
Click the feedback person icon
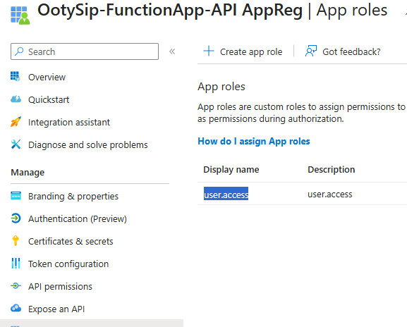311,51
